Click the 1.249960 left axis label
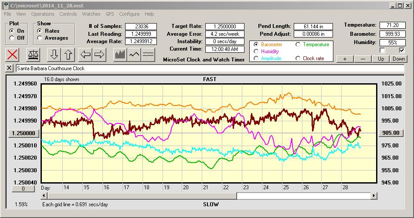The image size is (414, 218). pos(25,84)
